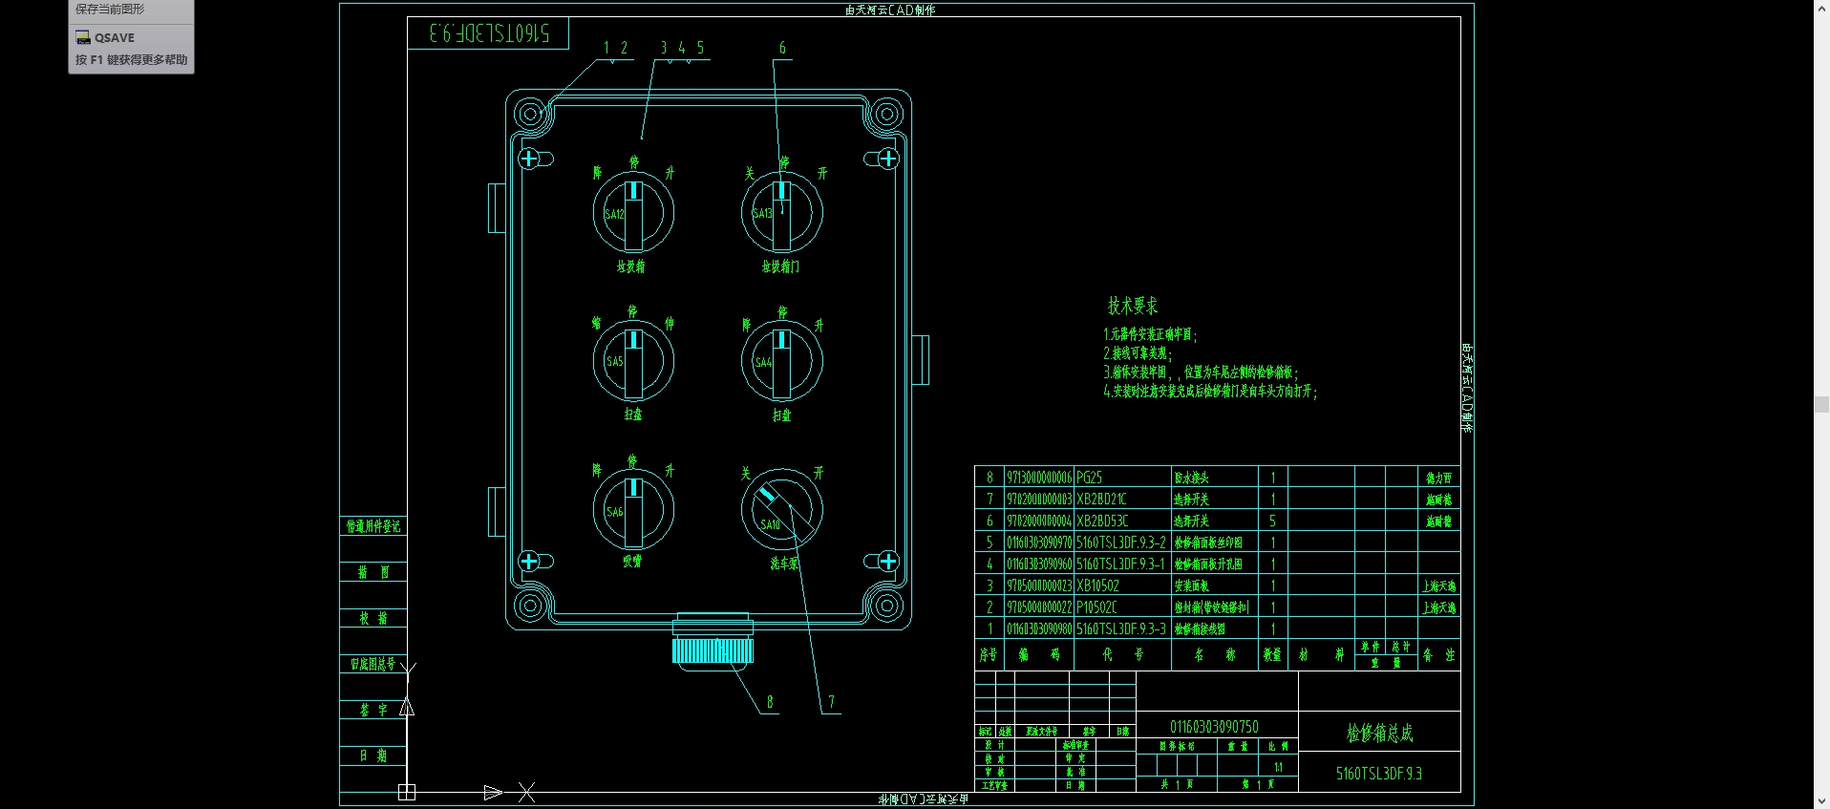This screenshot has height=809, width=1830.
Task: Click the QSAVE disk icon in tooltip
Action: pyautogui.click(x=83, y=37)
